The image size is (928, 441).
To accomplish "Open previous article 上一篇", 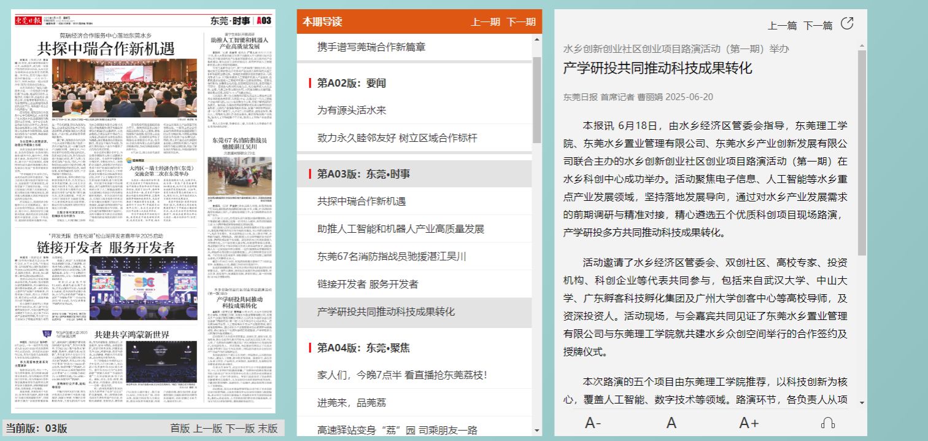I will 782,26.
